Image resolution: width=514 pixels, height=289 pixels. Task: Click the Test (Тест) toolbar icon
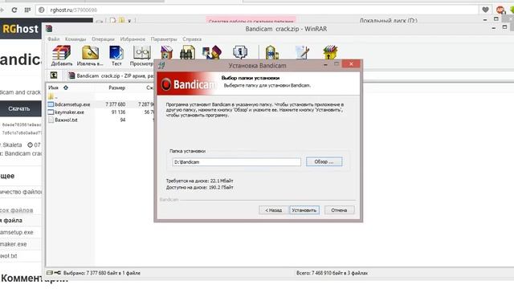pyautogui.click(x=116, y=53)
